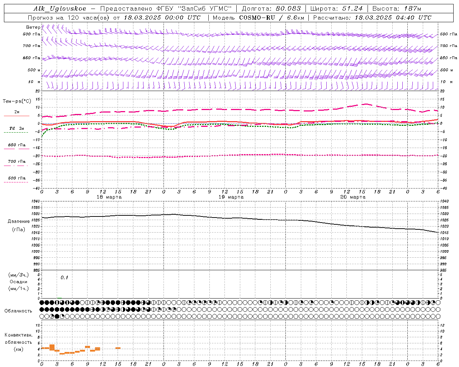Image resolution: width=459 pixels, height=367 pixels.
Task: Click the Модель COSMO-RU / 6.6км label
Action: tap(258, 18)
